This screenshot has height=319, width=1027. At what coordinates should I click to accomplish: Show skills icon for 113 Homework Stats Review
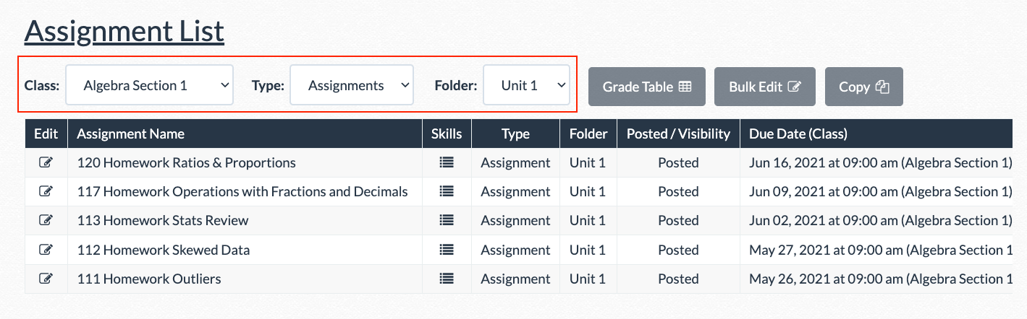coord(447,220)
